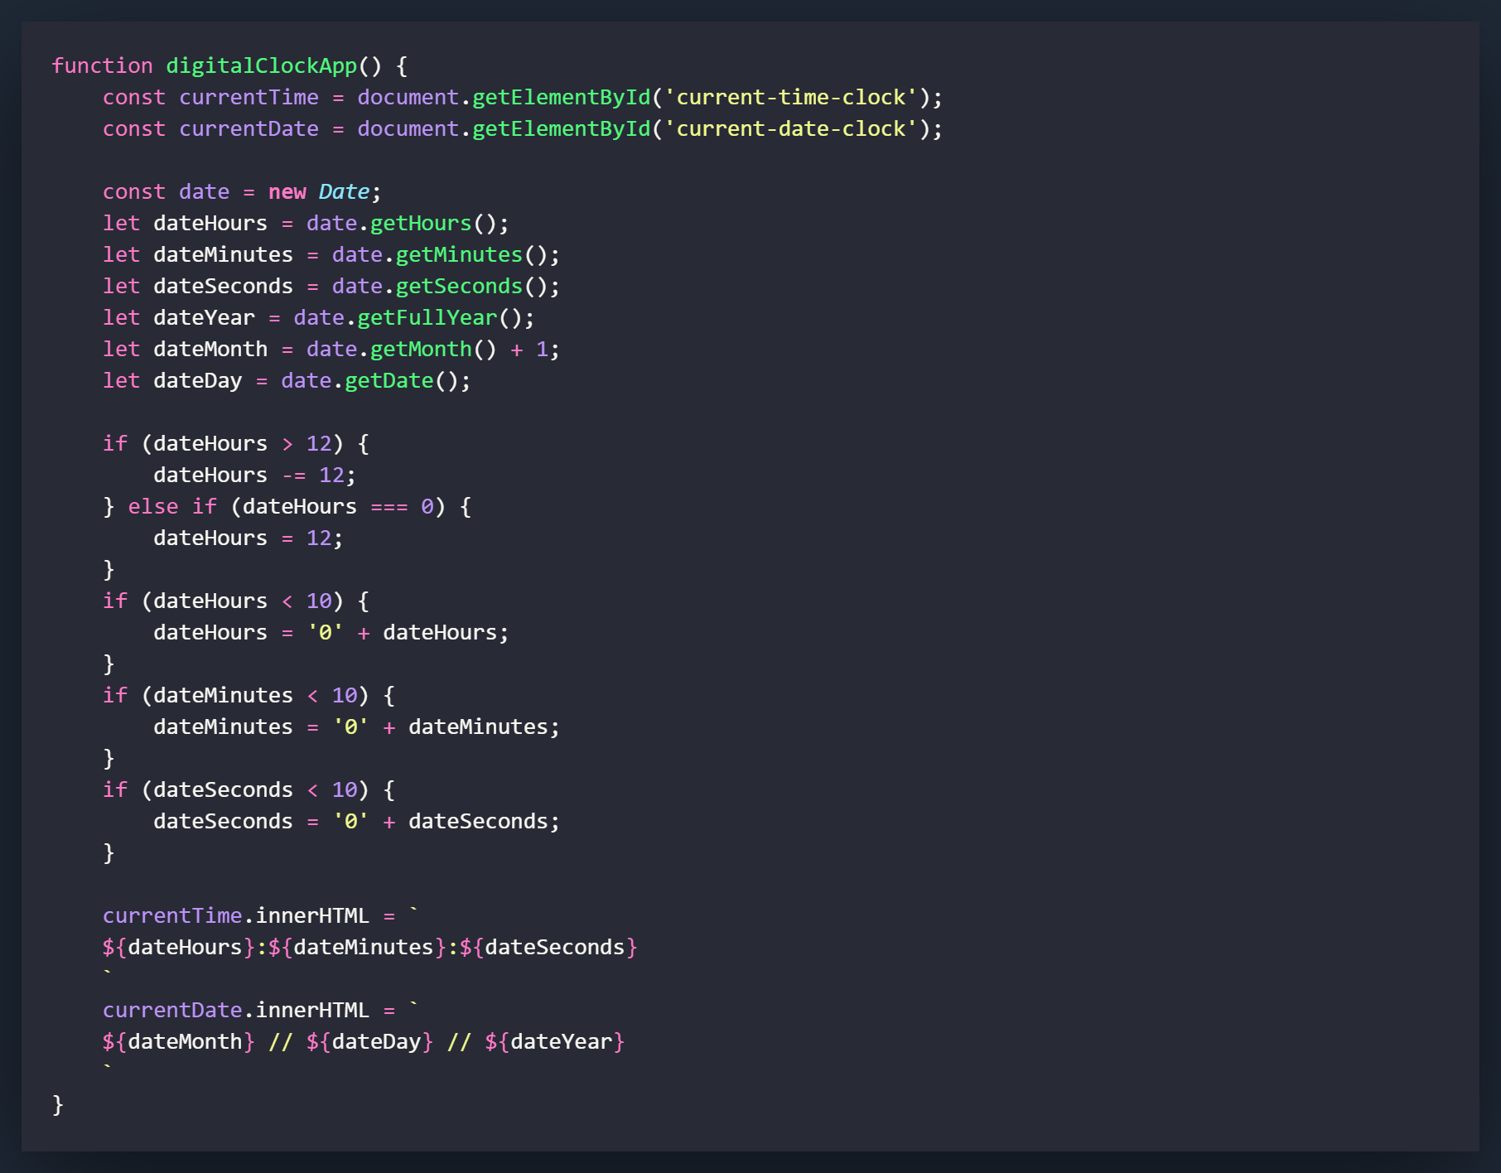Click the getHours method call
Screen dimensions: 1501x1173
421,224
